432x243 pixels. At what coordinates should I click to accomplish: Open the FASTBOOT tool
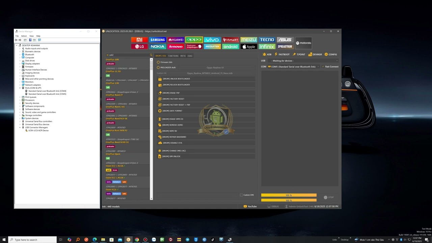(x=282, y=54)
